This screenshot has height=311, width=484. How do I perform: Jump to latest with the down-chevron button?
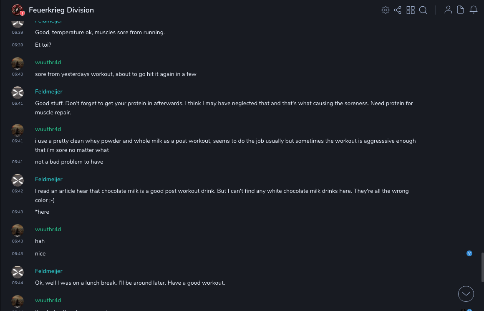click(466, 294)
